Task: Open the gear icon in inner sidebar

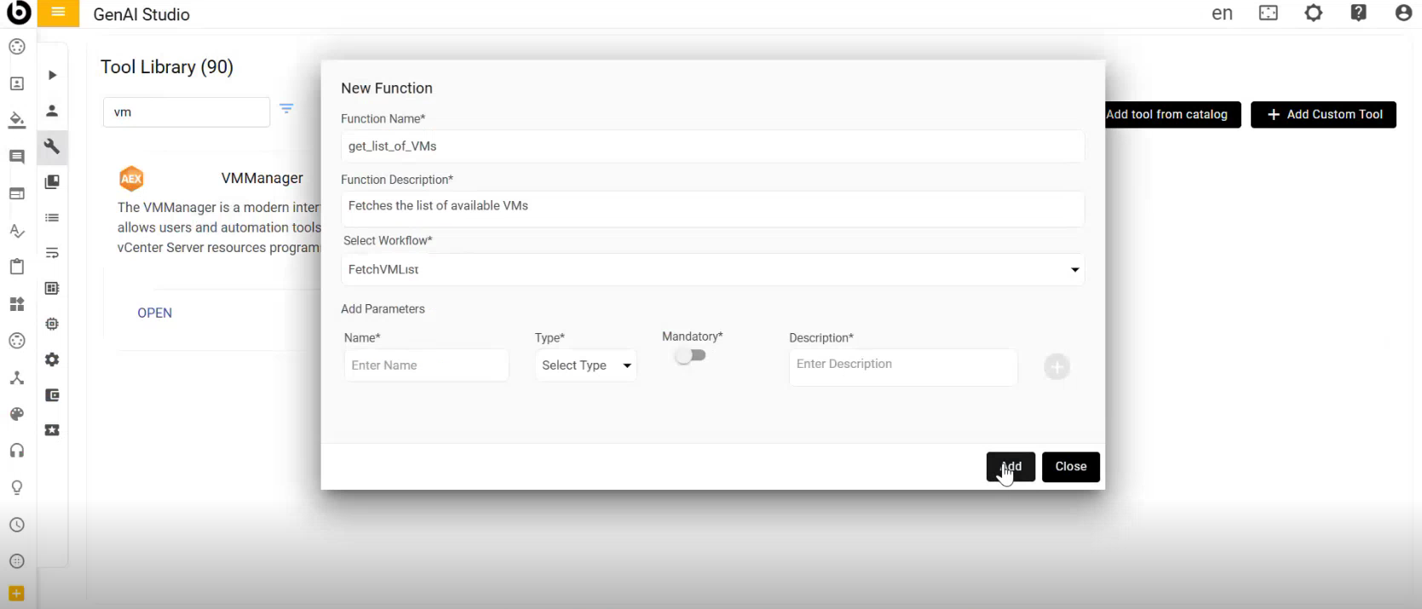Action: tap(52, 359)
